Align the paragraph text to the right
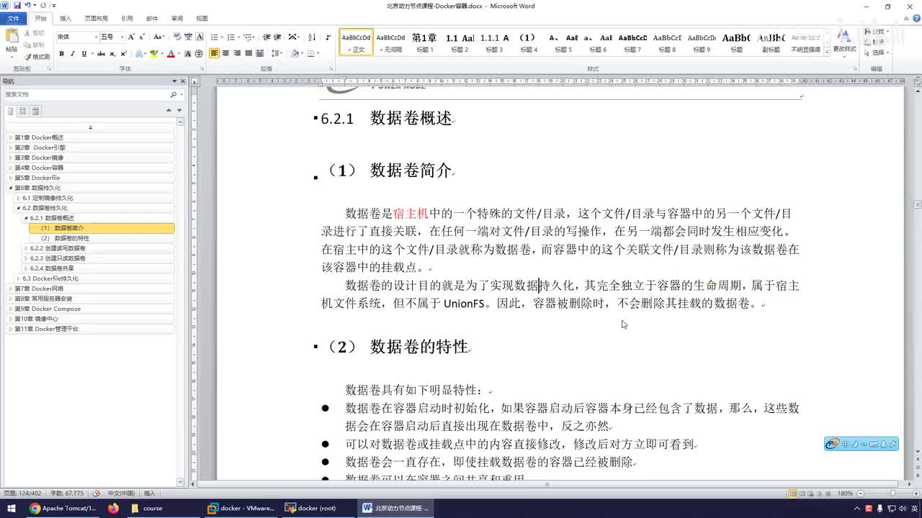 pyautogui.click(x=237, y=54)
